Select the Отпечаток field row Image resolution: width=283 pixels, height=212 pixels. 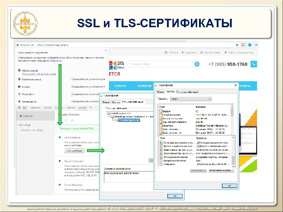[x=195, y=164]
